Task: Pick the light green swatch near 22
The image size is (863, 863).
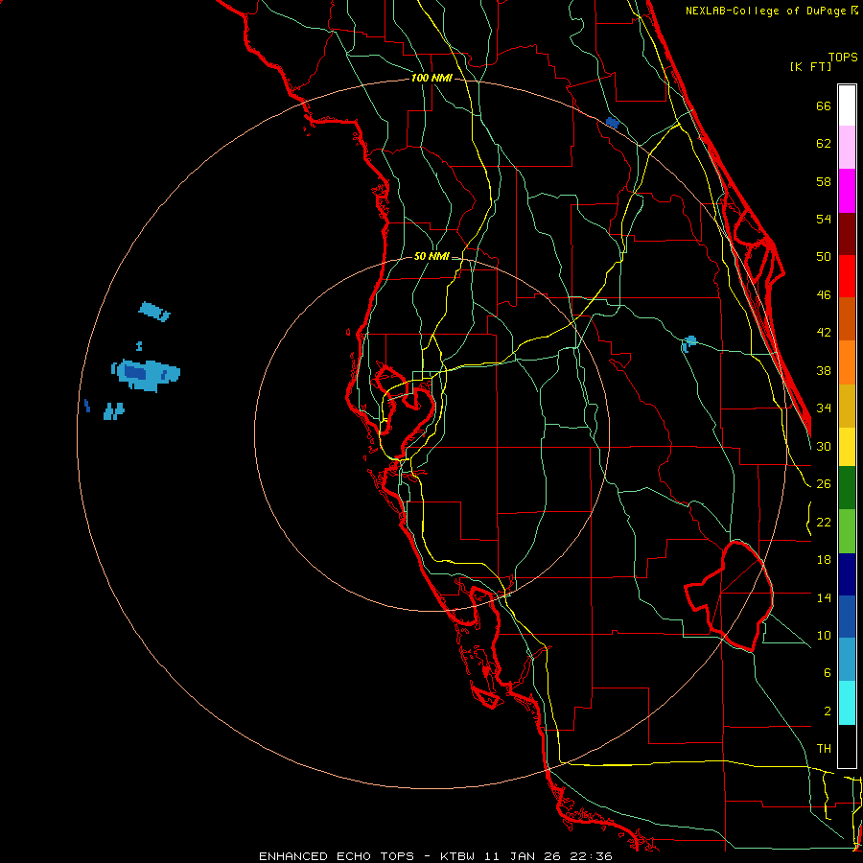Action: point(847,531)
